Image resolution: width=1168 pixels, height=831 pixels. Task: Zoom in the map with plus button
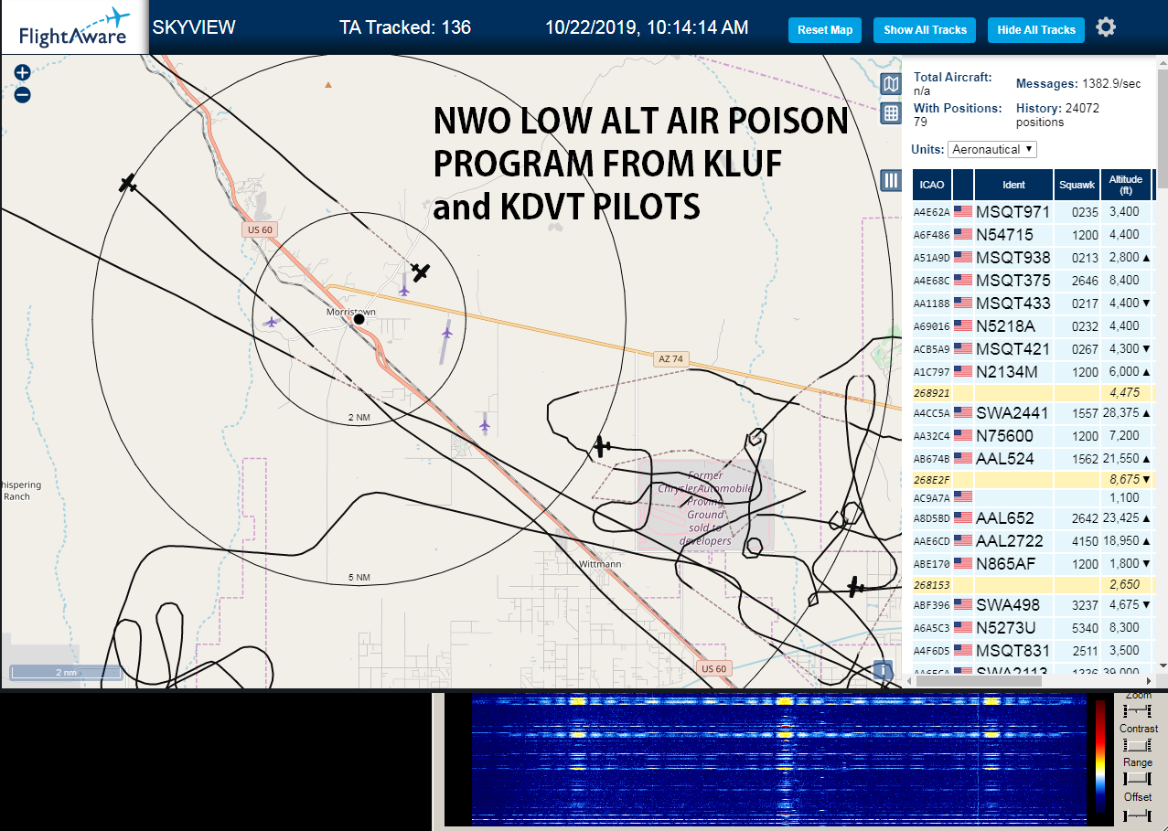23,72
